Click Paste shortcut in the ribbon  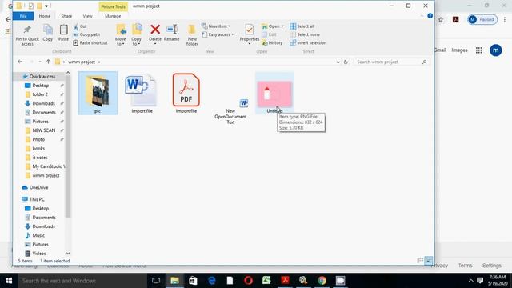[x=90, y=42]
